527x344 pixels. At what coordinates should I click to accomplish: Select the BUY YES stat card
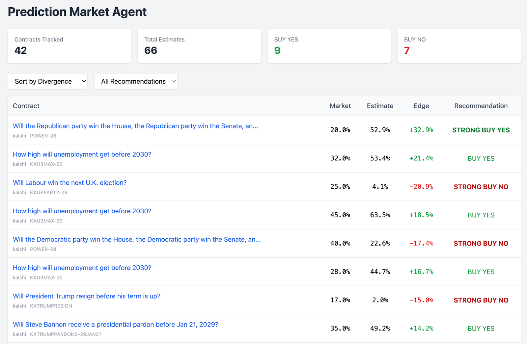(x=329, y=46)
